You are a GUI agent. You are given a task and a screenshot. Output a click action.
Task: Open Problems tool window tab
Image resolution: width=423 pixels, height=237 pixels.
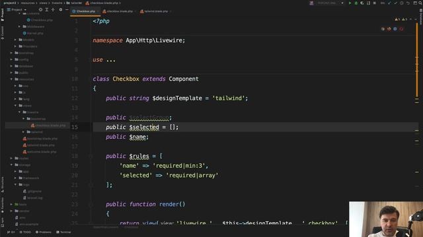[43, 232]
